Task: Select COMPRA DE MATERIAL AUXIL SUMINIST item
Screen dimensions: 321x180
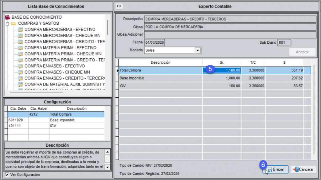Action: click(65, 85)
